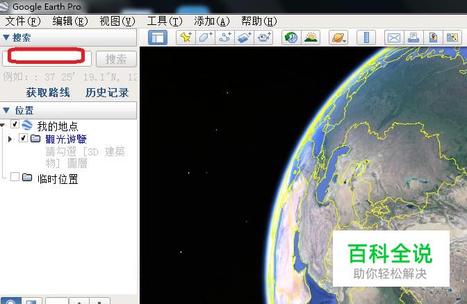
Task: Uncheck the 我的地点 checkbox
Action: [15, 124]
